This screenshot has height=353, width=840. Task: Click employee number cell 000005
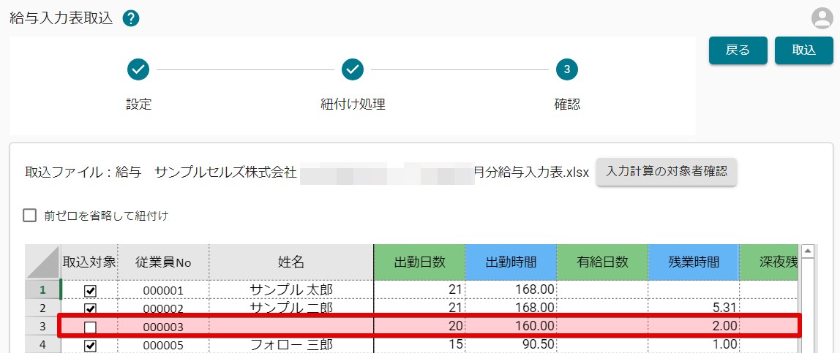pos(163,346)
